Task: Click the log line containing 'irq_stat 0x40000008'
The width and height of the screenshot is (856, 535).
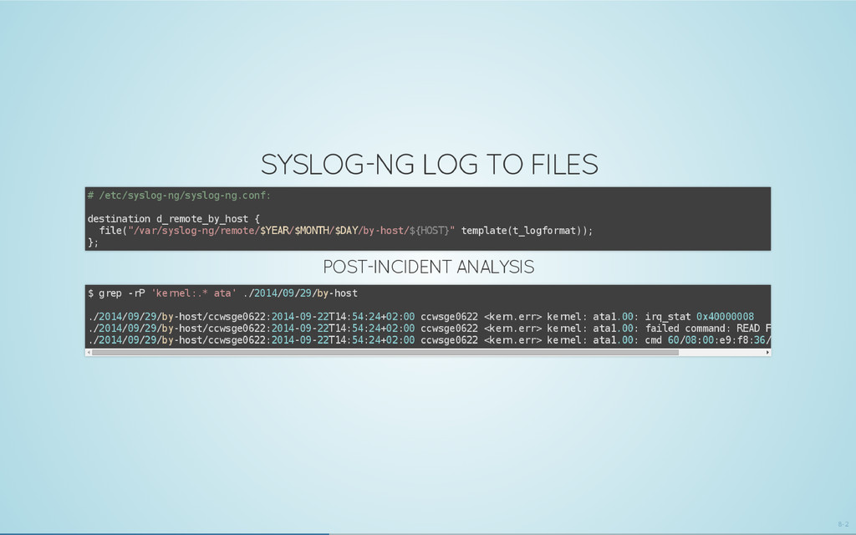Action: [x=420, y=317]
